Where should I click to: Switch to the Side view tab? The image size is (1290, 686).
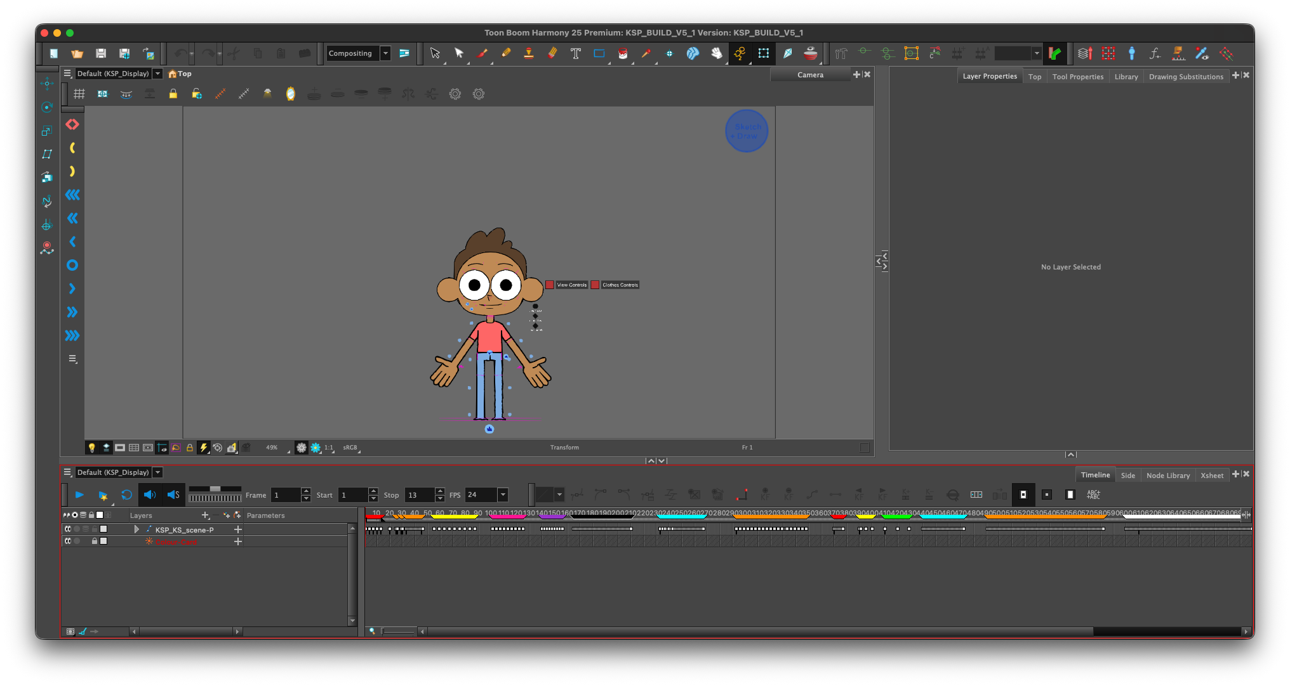tap(1128, 476)
